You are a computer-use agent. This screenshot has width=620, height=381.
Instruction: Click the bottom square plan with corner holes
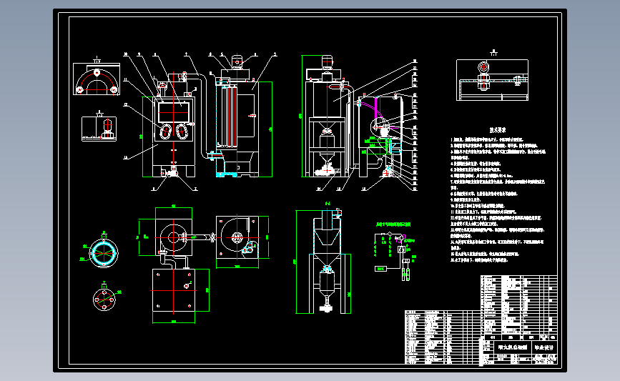pyautogui.click(x=174, y=290)
